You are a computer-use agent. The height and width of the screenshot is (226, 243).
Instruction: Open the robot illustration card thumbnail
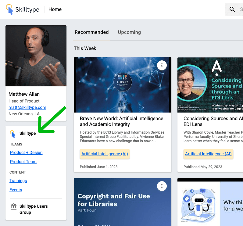210,202
